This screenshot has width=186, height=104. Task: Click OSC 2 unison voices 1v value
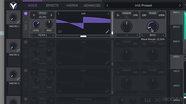[x=118, y=44]
